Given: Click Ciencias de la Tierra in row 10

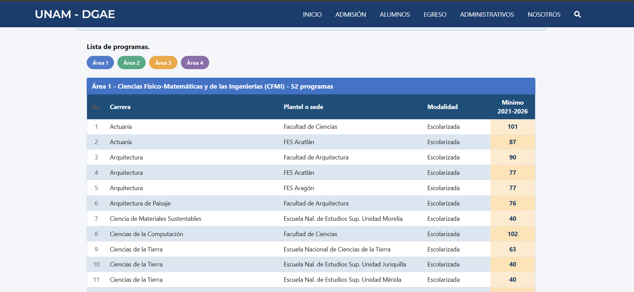Looking at the screenshot, I should pyautogui.click(x=136, y=264).
